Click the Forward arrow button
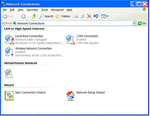Image resolution: width=150 pixels, height=116 pixels. (x=23, y=16)
